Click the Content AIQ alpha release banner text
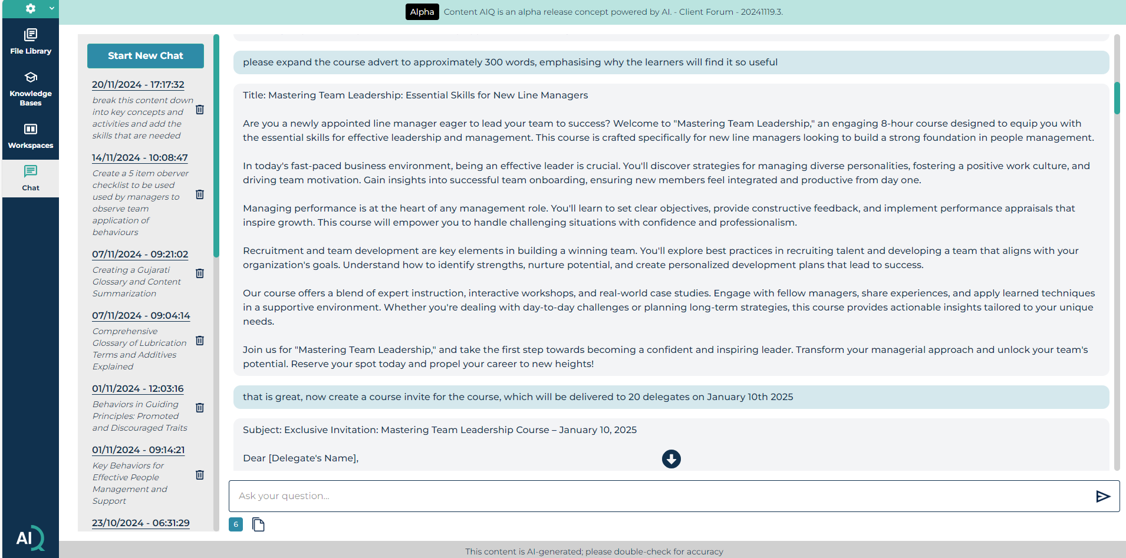Viewport: 1126px width, 558px height. pyautogui.click(x=613, y=12)
